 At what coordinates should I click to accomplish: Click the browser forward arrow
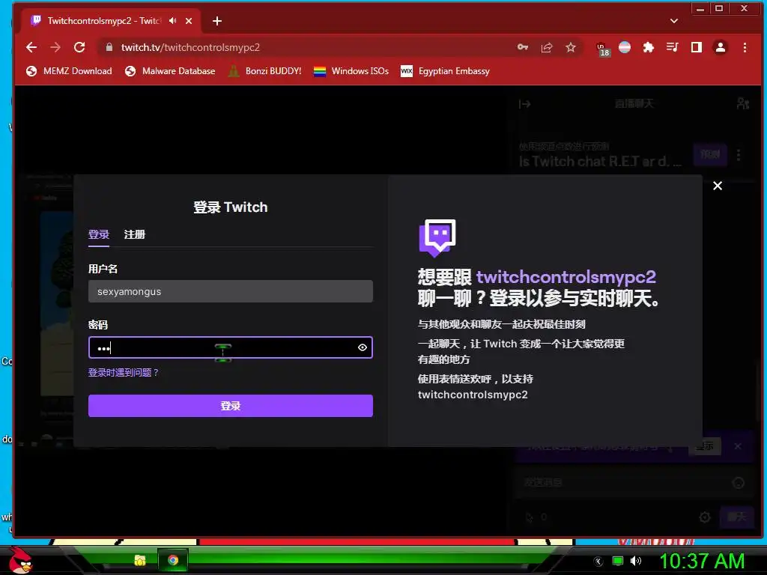pyautogui.click(x=55, y=47)
